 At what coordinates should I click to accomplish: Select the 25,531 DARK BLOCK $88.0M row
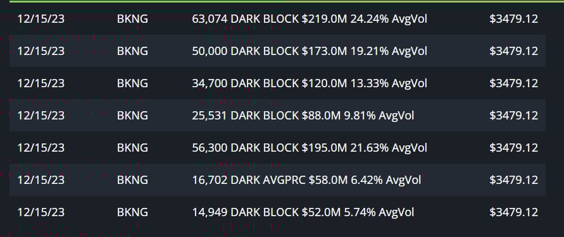point(277,115)
